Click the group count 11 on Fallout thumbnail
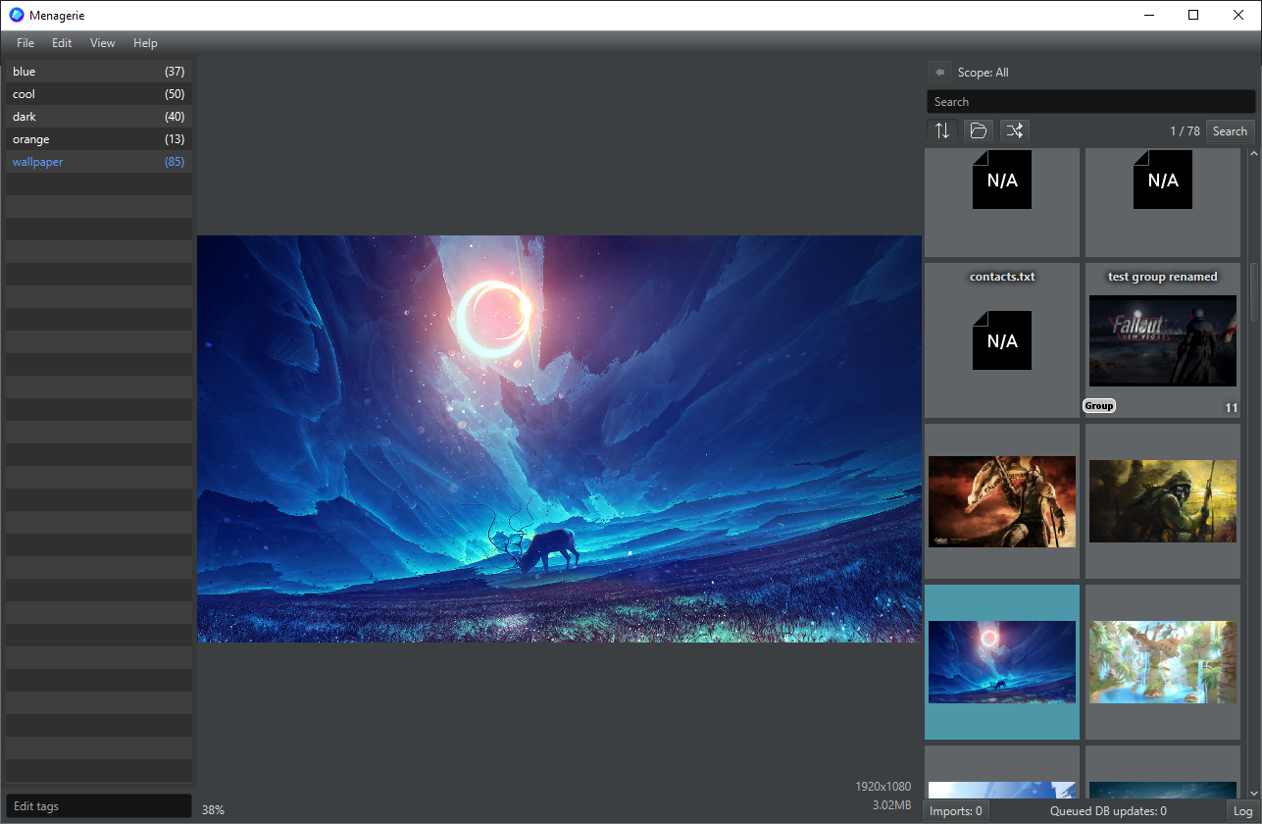Image resolution: width=1262 pixels, height=824 pixels. [1232, 408]
